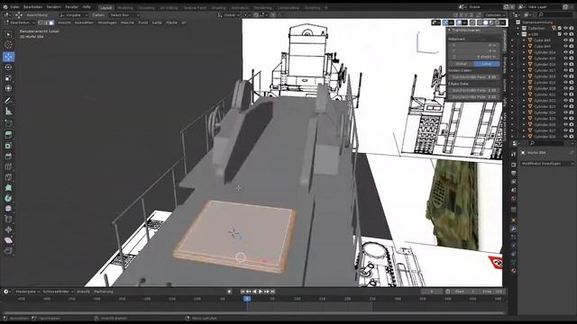Click the Blender logo menu icon
This screenshot has height=324, width=577.
tap(5, 7)
